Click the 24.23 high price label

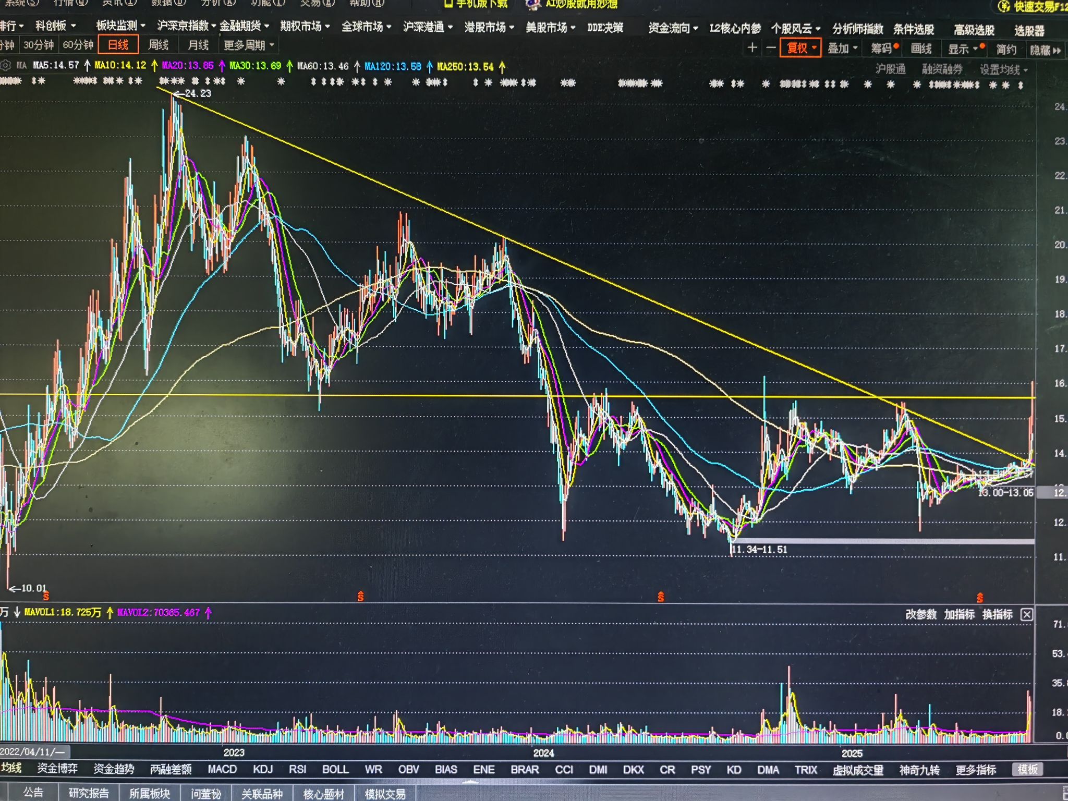(198, 93)
